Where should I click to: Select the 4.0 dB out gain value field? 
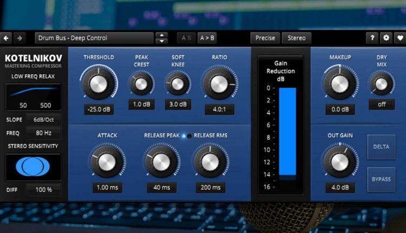pyautogui.click(x=340, y=187)
